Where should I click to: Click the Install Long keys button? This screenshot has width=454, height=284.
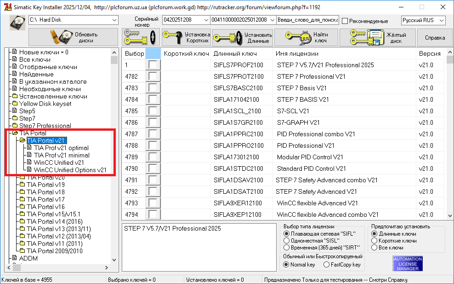tap(243, 37)
